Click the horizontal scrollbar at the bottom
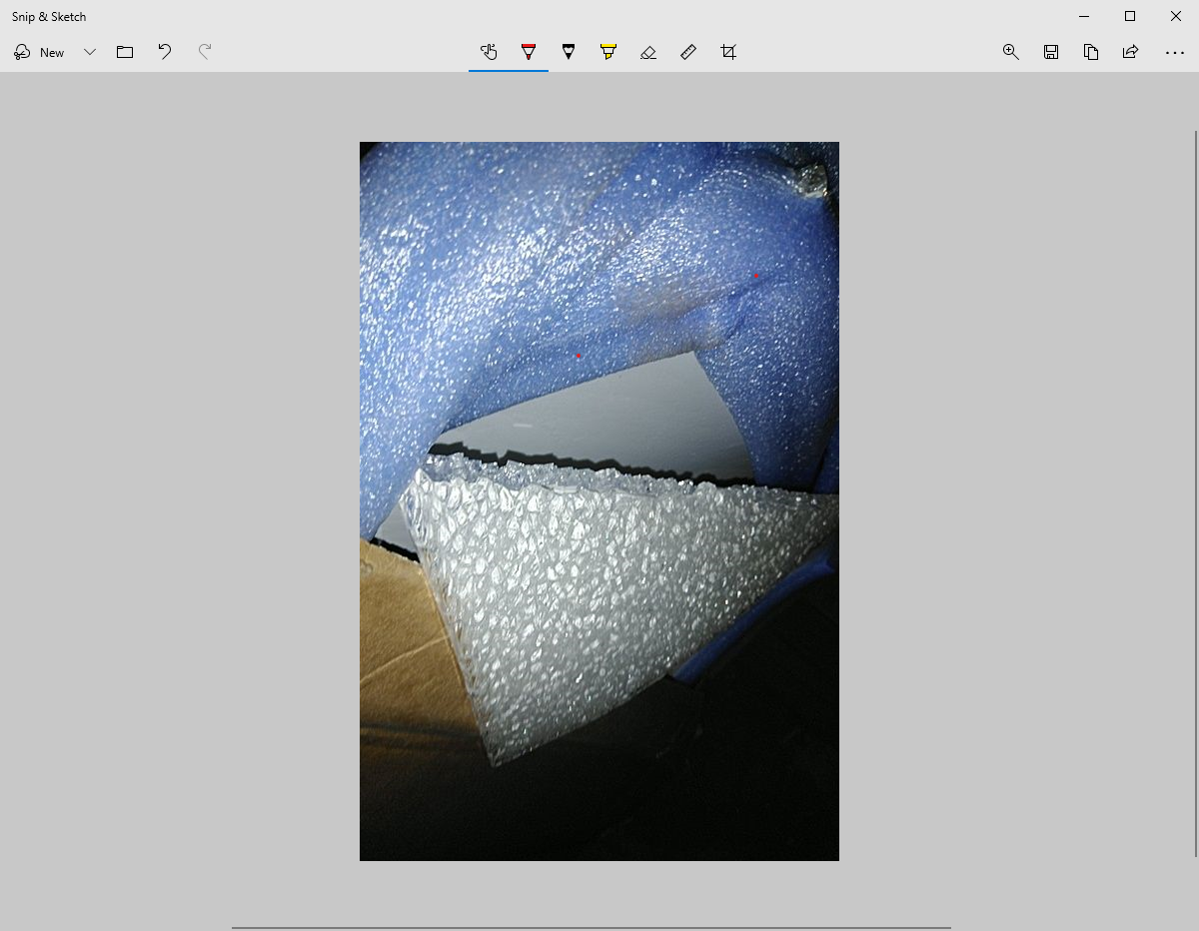This screenshot has width=1199, height=931. tap(592, 927)
